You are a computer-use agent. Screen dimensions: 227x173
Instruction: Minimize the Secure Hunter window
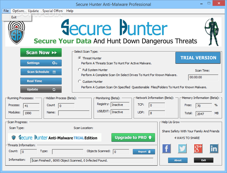pyautogui.click(x=201, y=4)
